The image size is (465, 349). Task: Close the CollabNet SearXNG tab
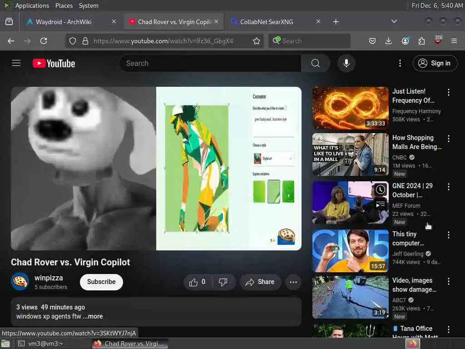pos(318,22)
